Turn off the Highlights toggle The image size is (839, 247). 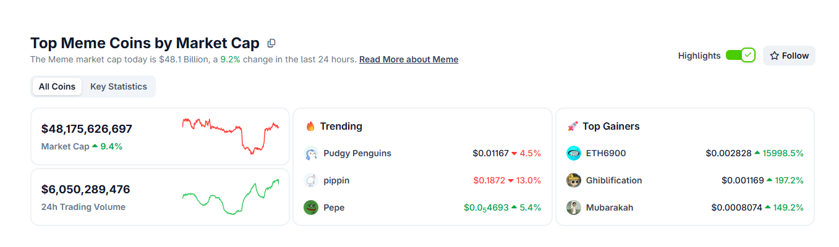740,56
